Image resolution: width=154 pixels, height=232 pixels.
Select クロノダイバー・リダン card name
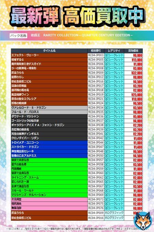pyautogui.click(x=25, y=138)
